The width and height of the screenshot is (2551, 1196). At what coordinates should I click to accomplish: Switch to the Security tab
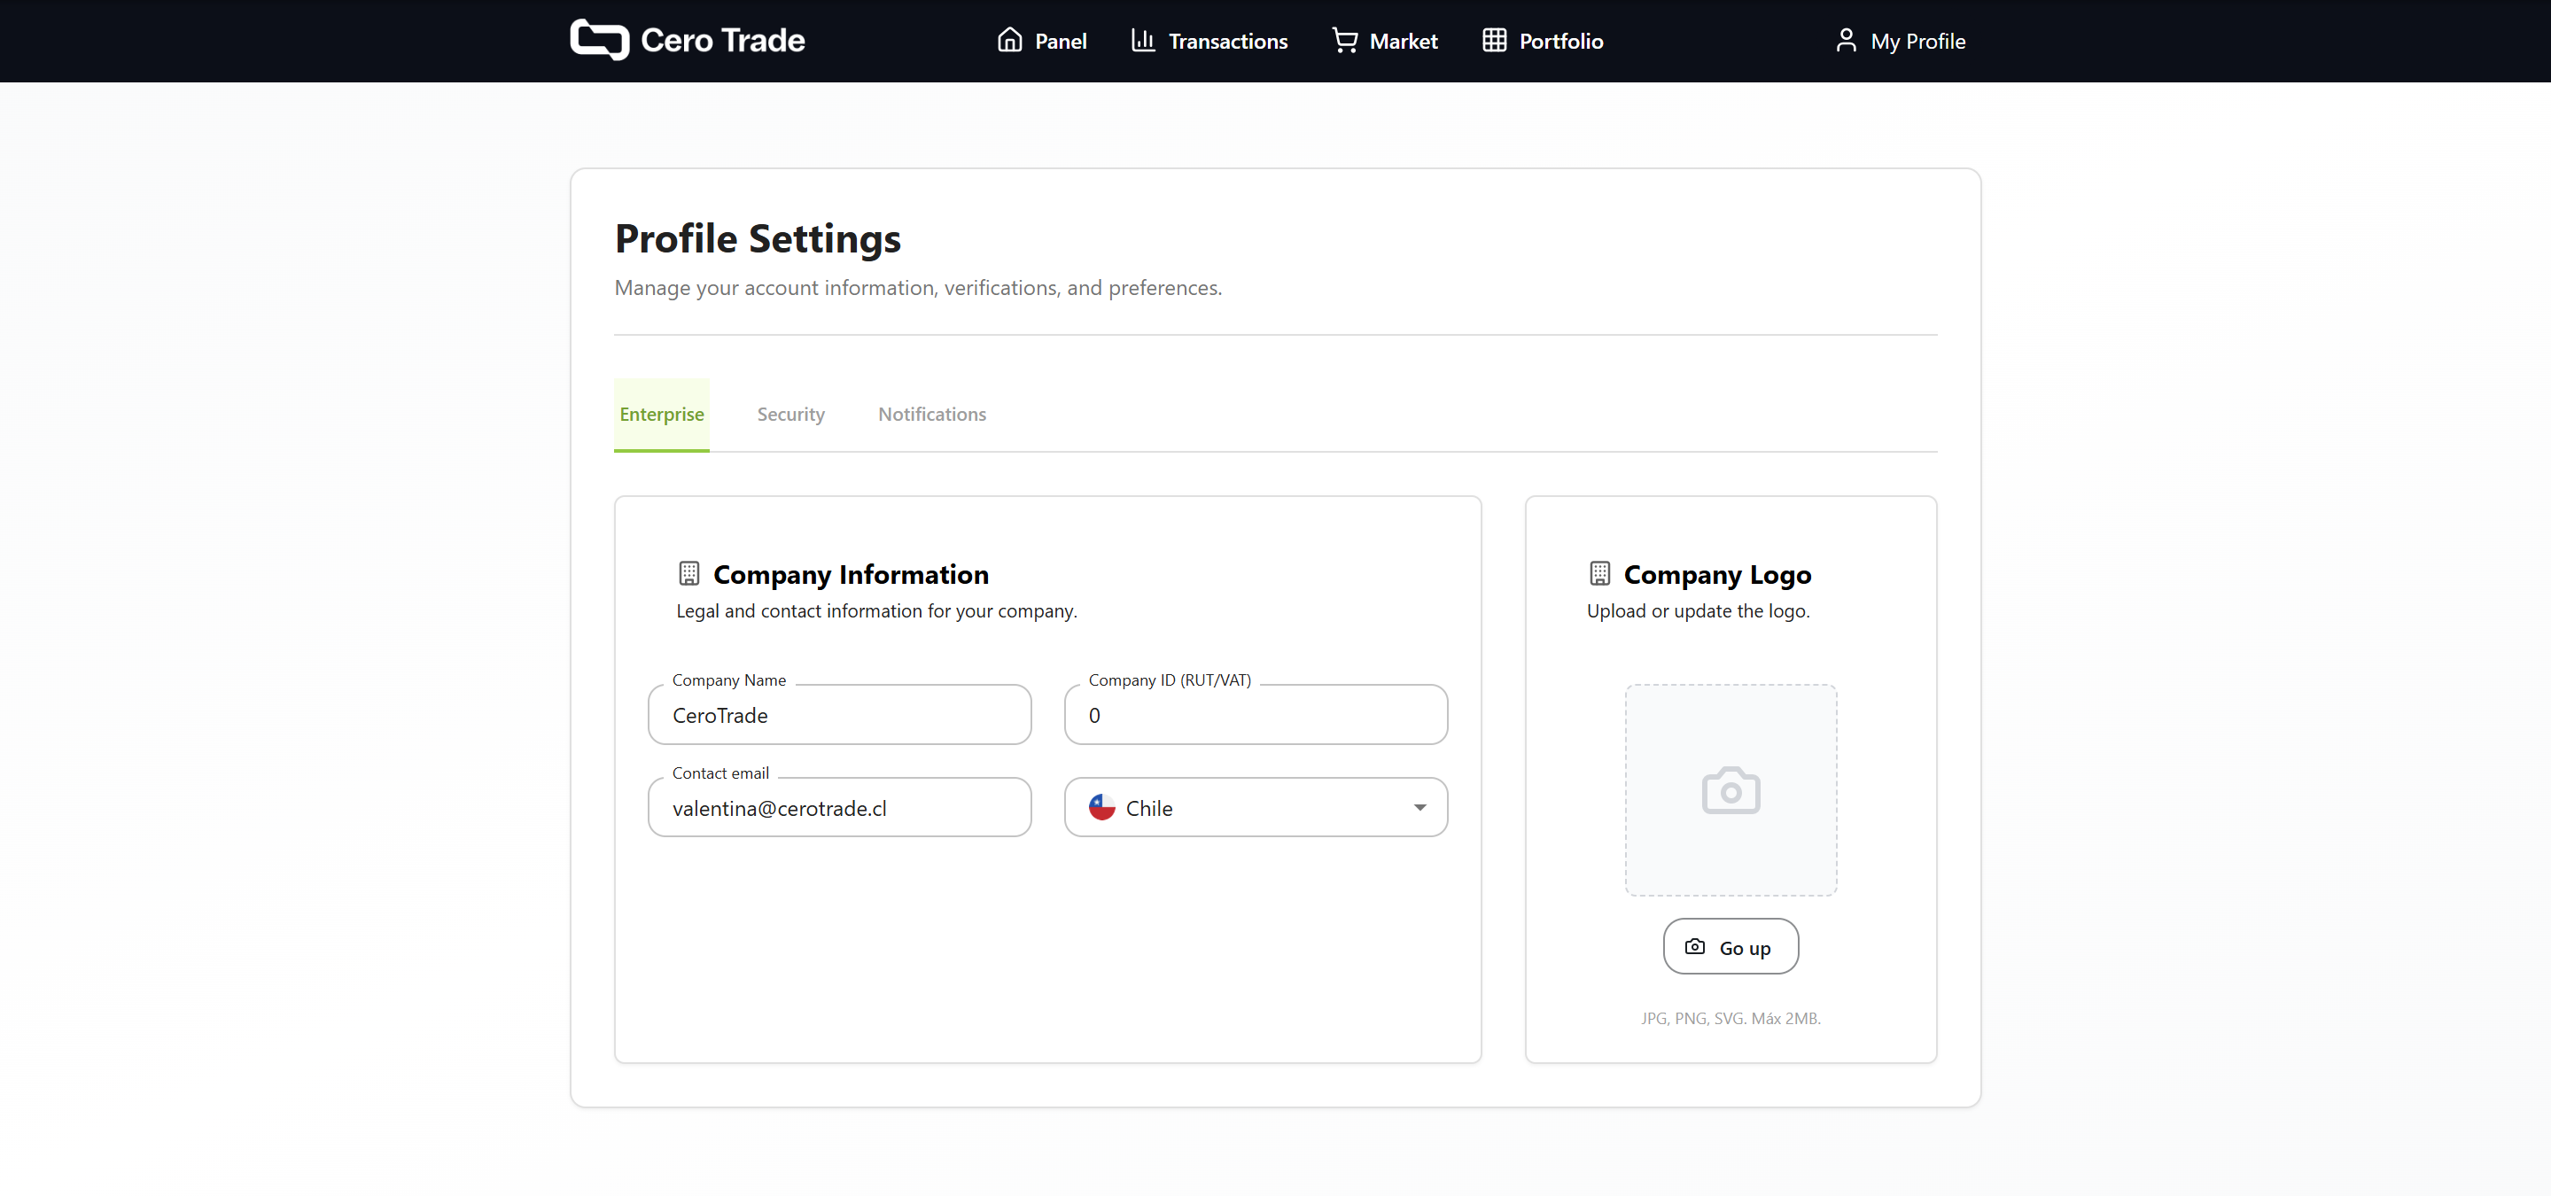click(790, 414)
